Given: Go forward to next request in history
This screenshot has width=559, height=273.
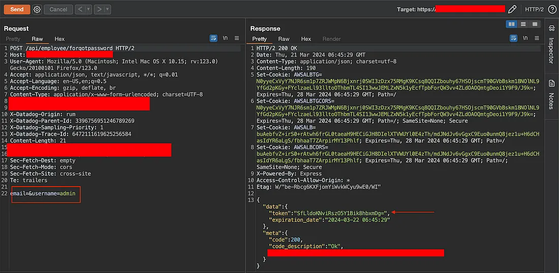Looking at the screenshot, I should pos(99,9).
